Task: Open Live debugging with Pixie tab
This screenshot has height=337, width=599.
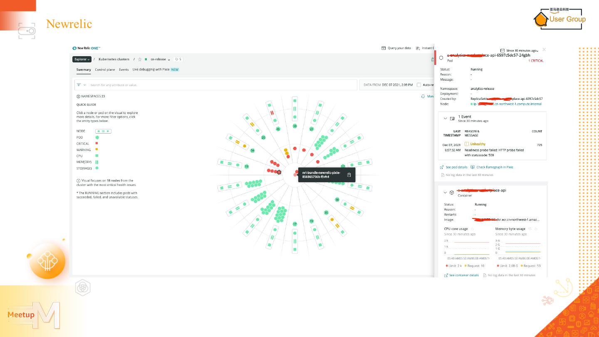Action: (x=156, y=70)
